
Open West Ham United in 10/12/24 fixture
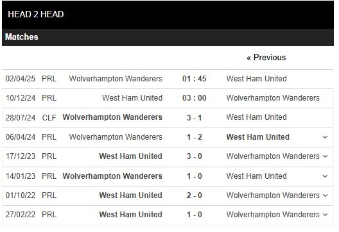[x=132, y=98]
